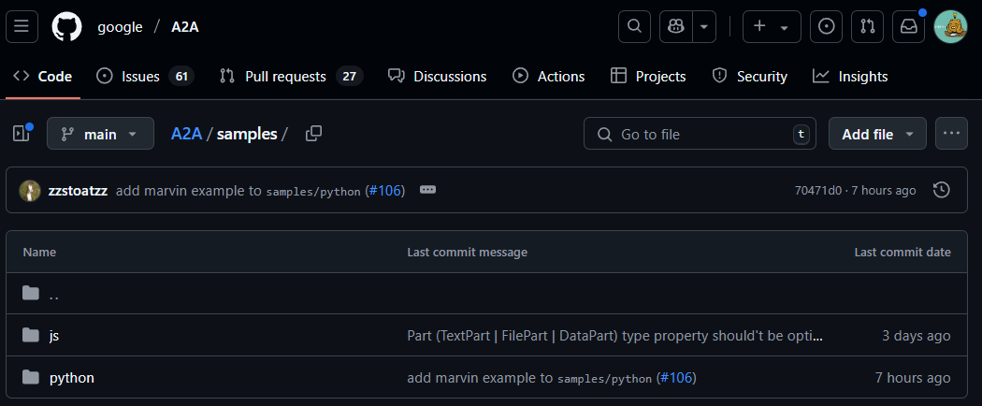The image size is (982, 406).
Task: Open #106 link in python row
Action: tap(676, 379)
